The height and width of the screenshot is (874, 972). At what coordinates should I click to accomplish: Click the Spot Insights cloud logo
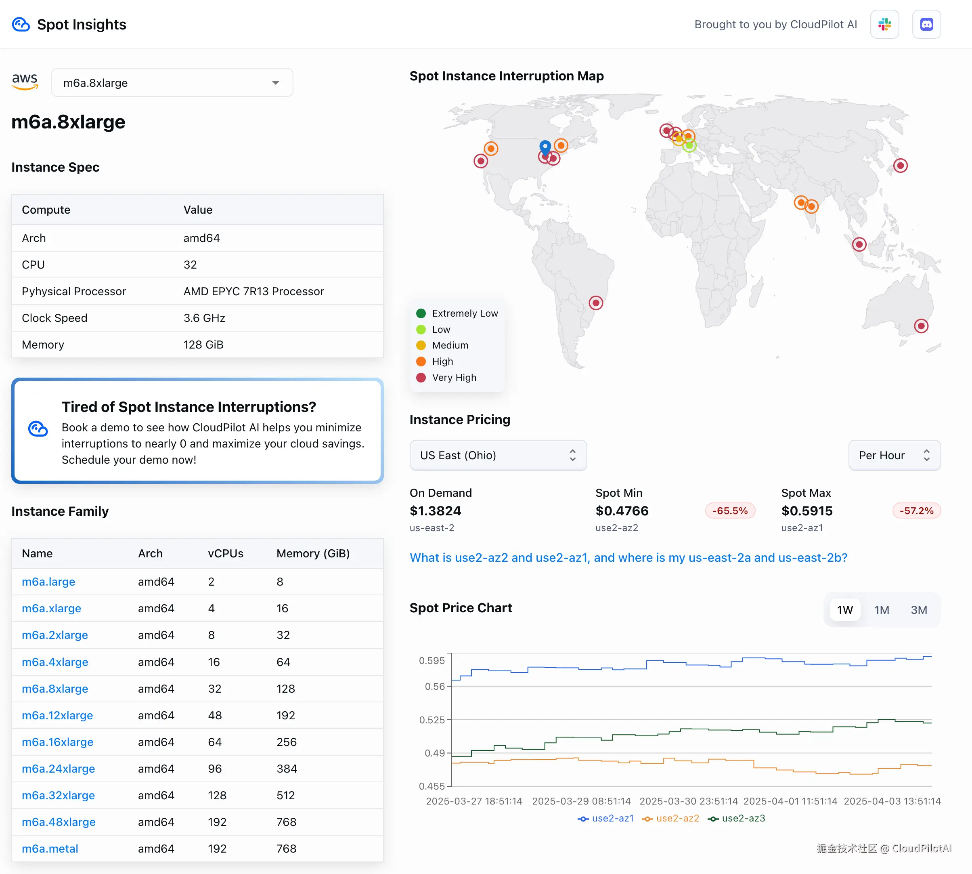[21, 25]
